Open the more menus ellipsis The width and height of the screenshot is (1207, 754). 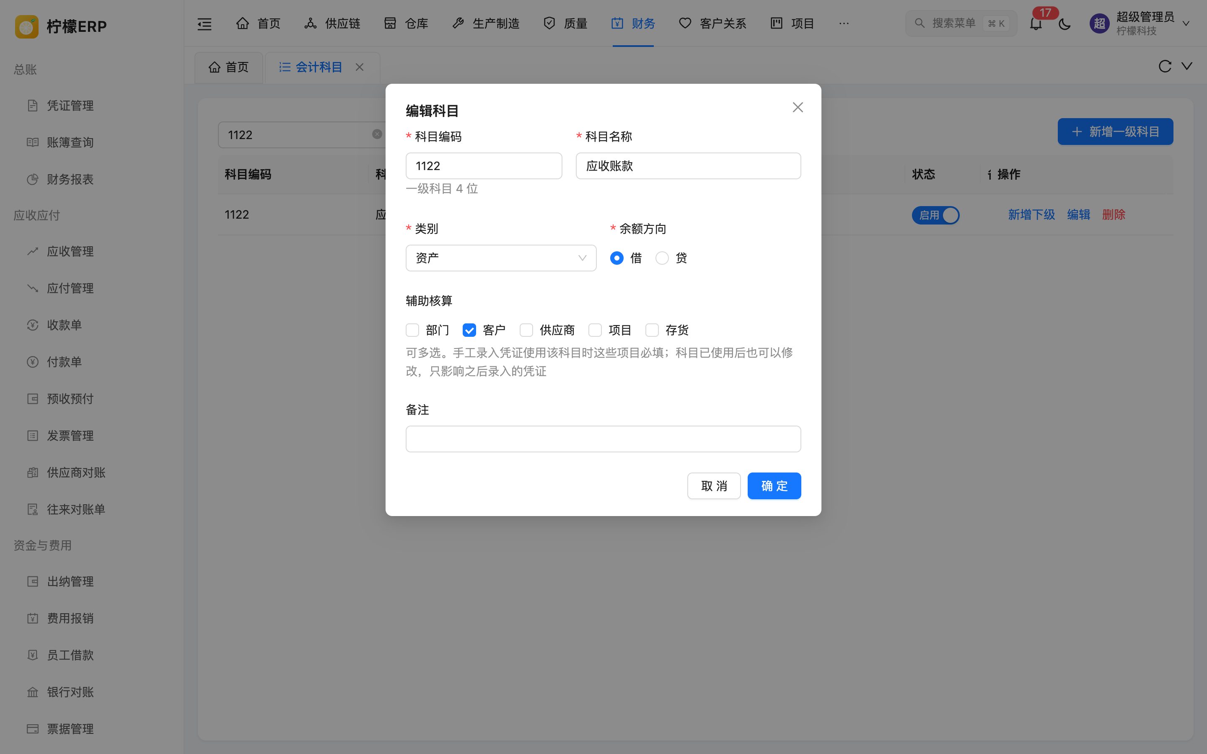click(x=844, y=23)
